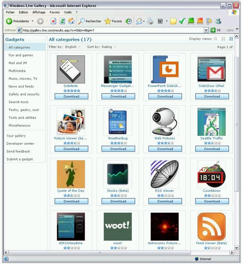This screenshot has height=264, width=242.
Task: Select the Safety and security category
Action: pyautogui.click(x=24, y=94)
